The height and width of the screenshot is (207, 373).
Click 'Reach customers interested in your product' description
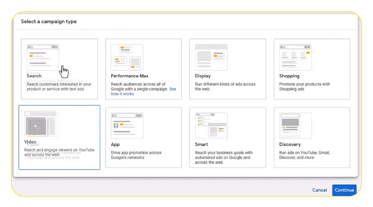[59, 86]
